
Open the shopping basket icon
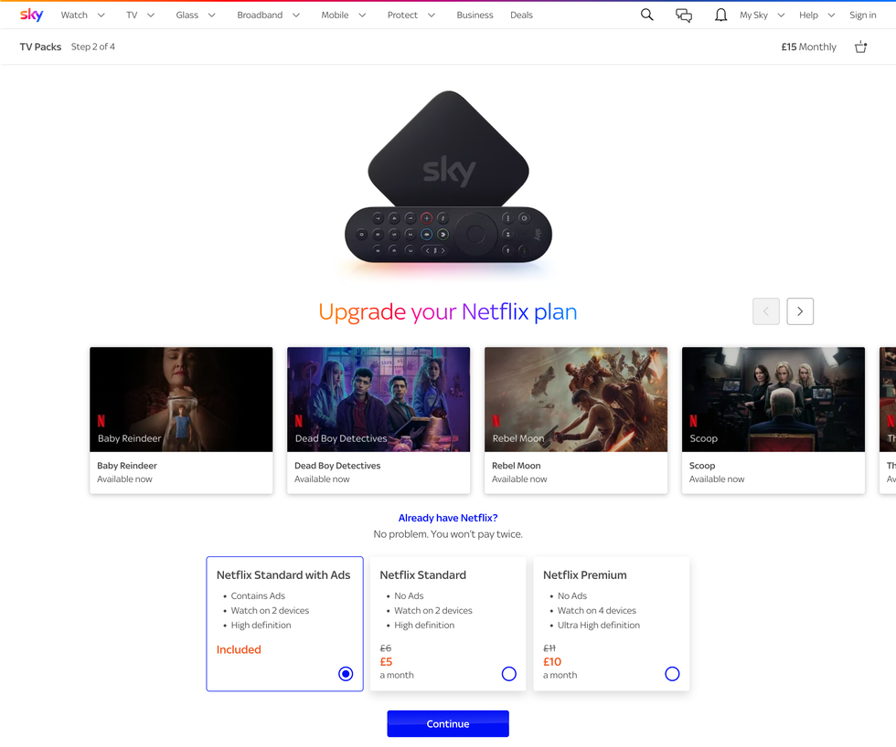860,47
